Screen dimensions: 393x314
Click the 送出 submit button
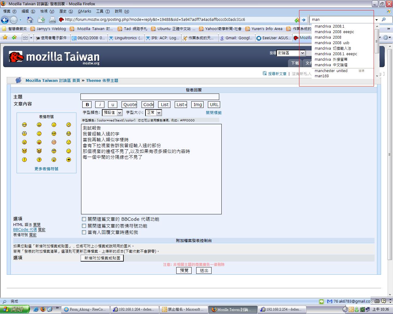204,270
